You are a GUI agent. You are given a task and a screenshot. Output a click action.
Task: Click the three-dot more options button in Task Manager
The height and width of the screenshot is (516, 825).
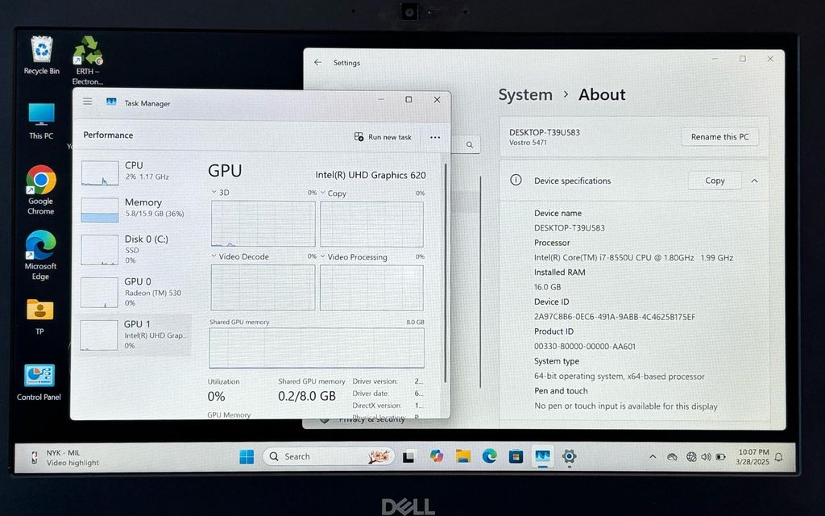click(435, 137)
